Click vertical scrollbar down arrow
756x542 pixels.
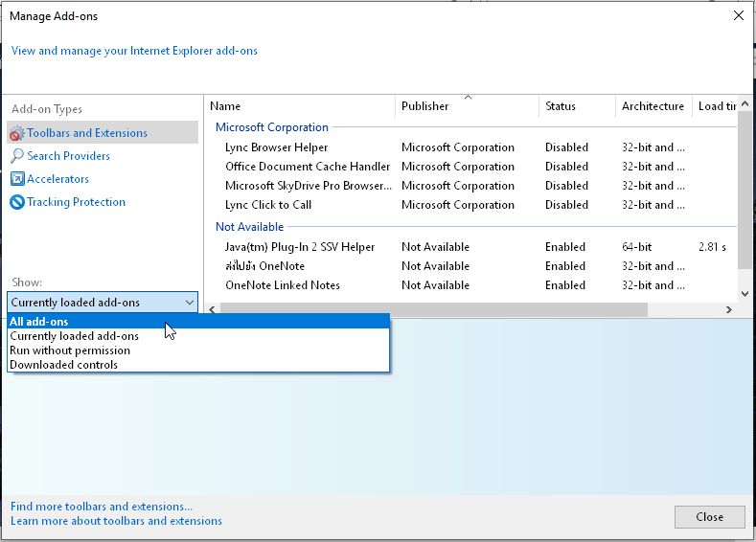pos(745,293)
